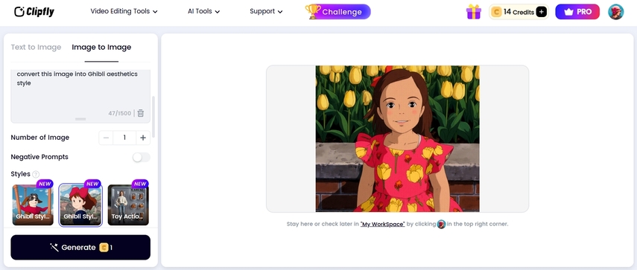Screen dimensions: 637x270
Task: Switch to the Text to Image tab
Action: point(36,47)
